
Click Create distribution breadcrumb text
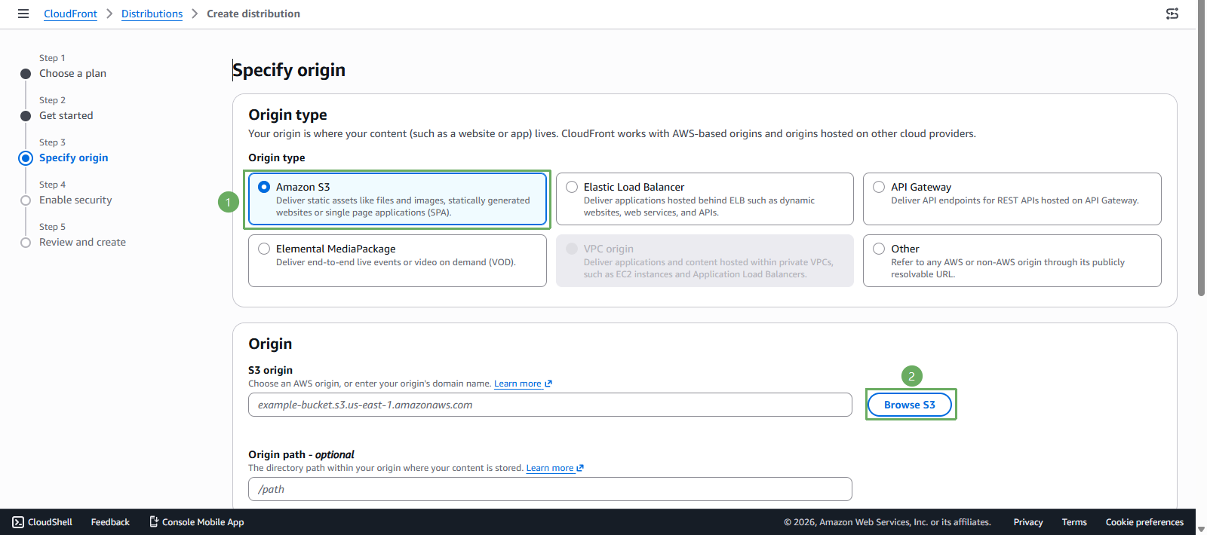pyautogui.click(x=253, y=14)
